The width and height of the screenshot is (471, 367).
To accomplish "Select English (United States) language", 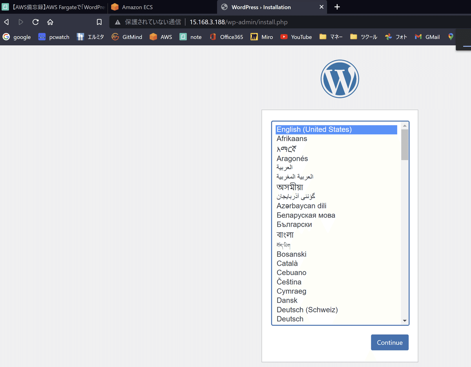I will click(336, 129).
